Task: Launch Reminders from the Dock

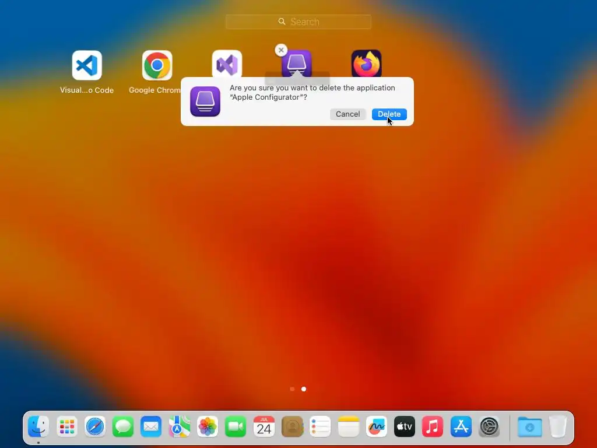Action: pos(320,426)
